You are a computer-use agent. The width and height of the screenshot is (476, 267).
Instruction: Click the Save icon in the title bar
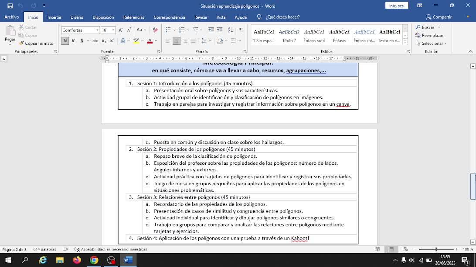[10, 6]
